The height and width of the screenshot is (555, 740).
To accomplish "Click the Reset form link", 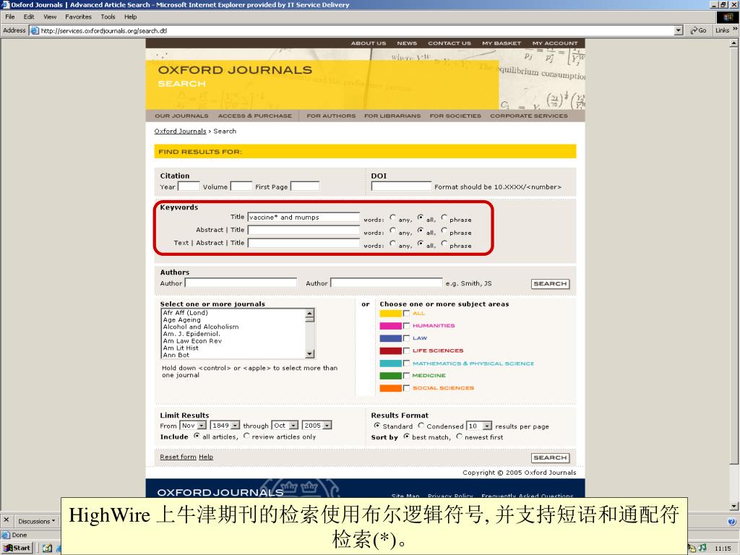I will click(178, 457).
